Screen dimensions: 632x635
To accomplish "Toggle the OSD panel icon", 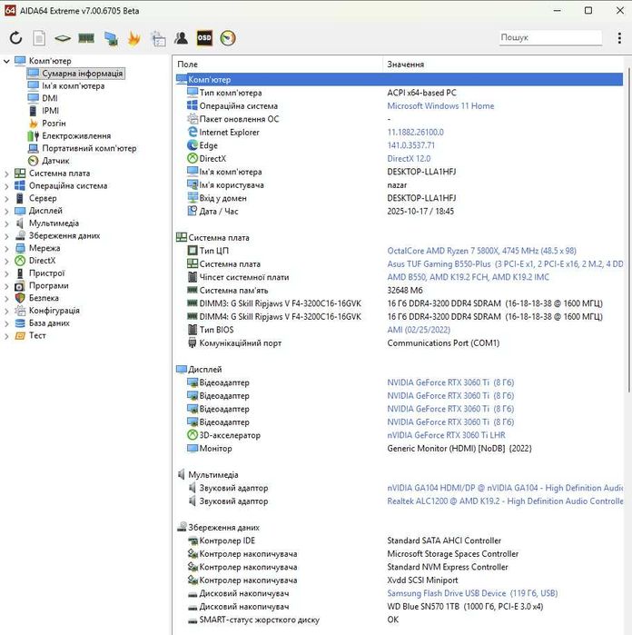I will click(204, 38).
